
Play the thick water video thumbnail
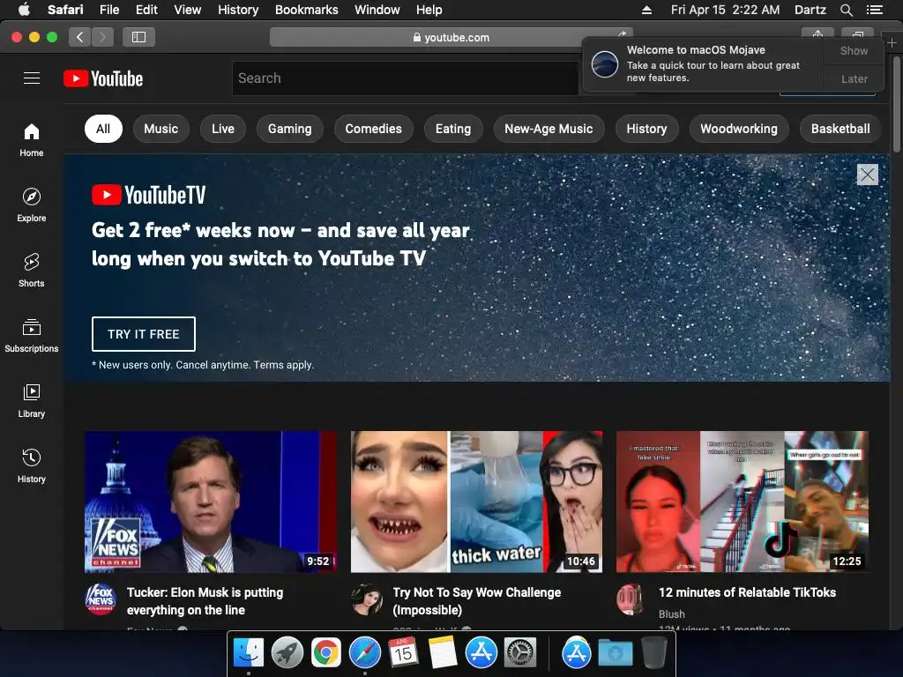476,502
